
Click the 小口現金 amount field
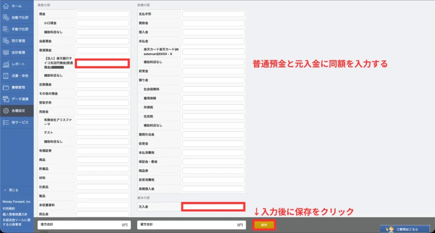coord(103,23)
